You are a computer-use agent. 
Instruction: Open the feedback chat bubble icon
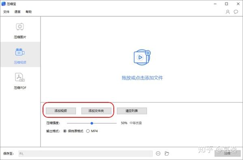click(236, 12)
